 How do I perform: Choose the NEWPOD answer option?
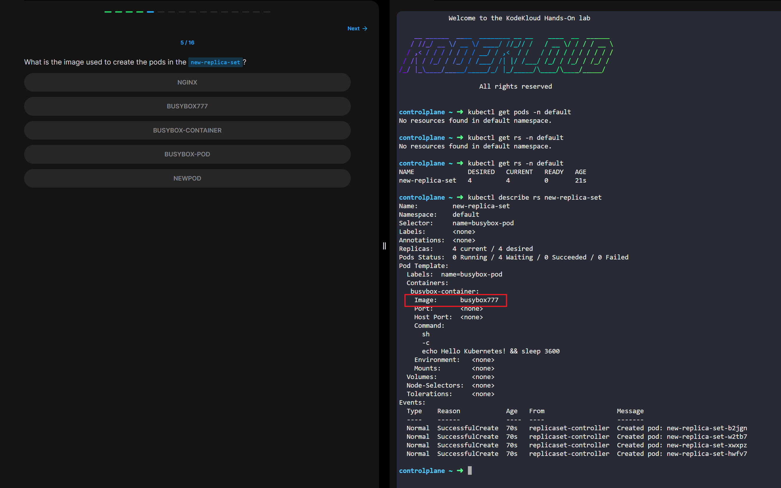tap(187, 178)
